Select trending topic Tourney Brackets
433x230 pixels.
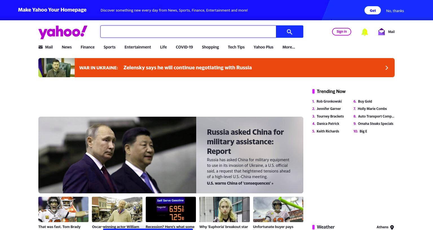(330, 116)
